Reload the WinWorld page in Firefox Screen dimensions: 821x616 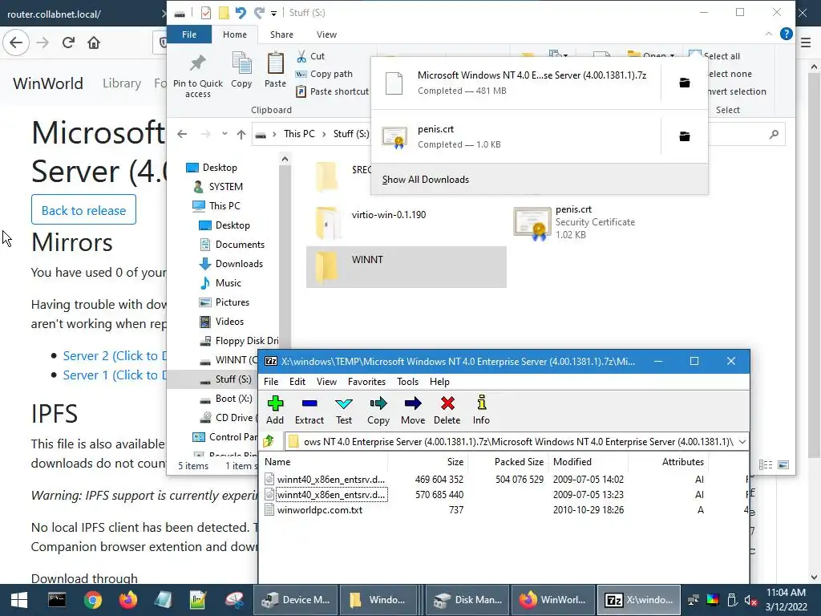pyautogui.click(x=68, y=43)
